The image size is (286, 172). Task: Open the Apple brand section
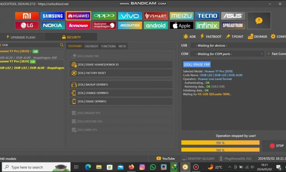181,25
